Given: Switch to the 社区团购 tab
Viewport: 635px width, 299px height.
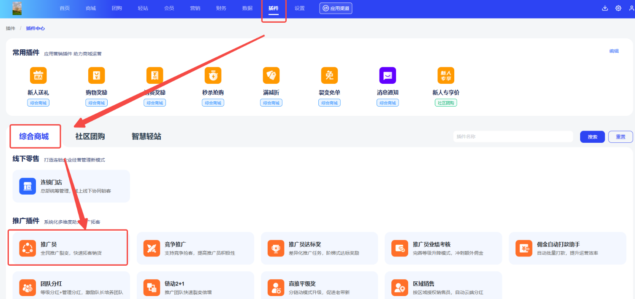Looking at the screenshot, I should click(x=90, y=136).
